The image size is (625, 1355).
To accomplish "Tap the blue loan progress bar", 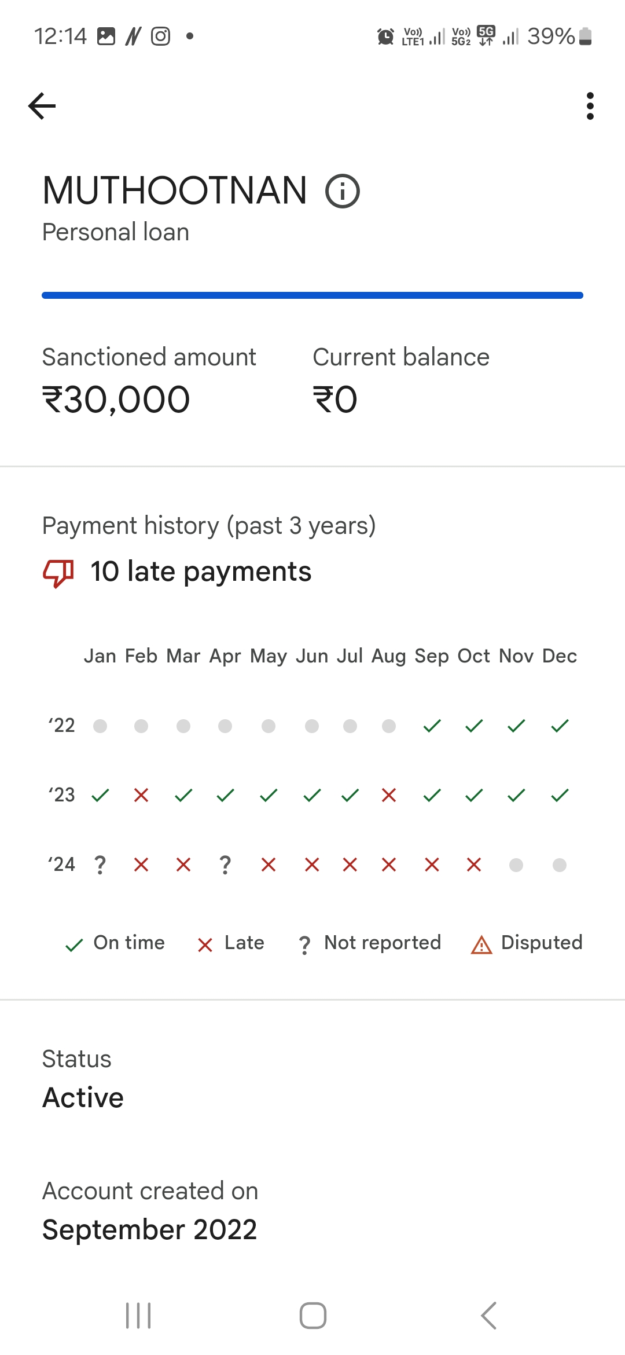I will (312, 295).
